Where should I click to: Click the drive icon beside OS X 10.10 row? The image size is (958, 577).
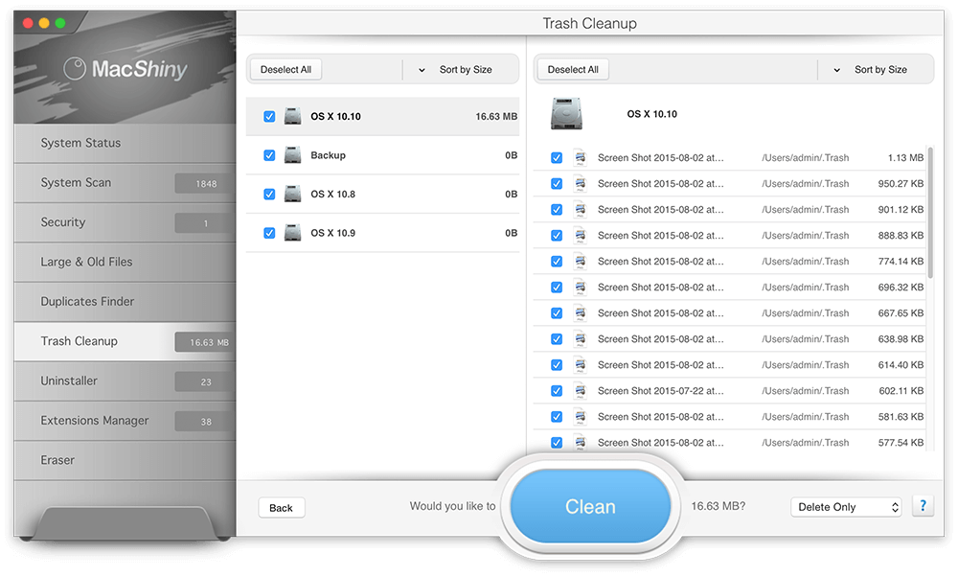292,116
